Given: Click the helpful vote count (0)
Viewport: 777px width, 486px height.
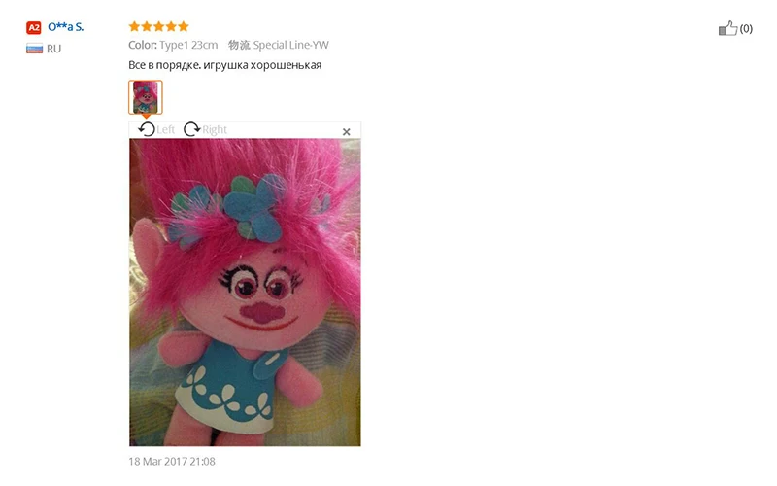Looking at the screenshot, I should point(746,29).
